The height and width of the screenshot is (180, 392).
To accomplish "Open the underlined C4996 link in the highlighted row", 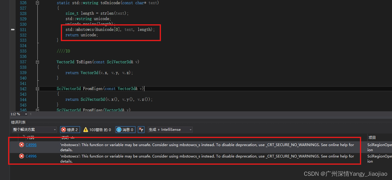I will click(x=31, y=145).
